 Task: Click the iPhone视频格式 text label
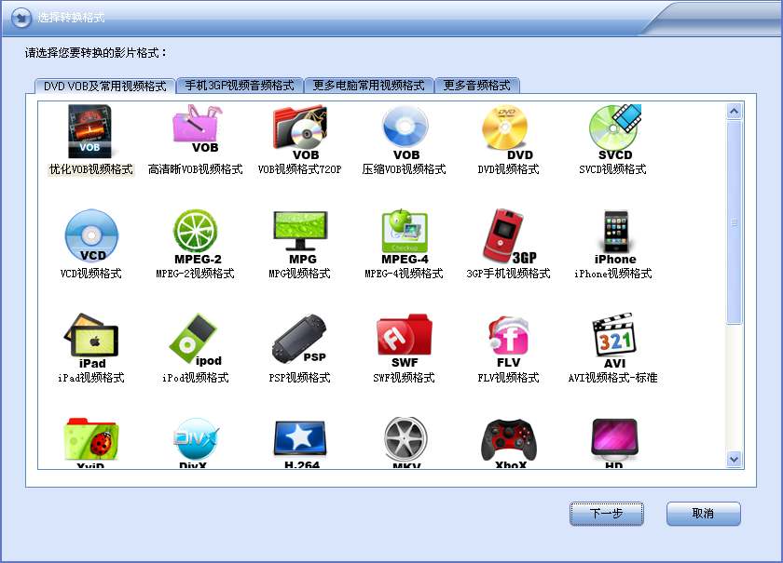click(612, 274)
